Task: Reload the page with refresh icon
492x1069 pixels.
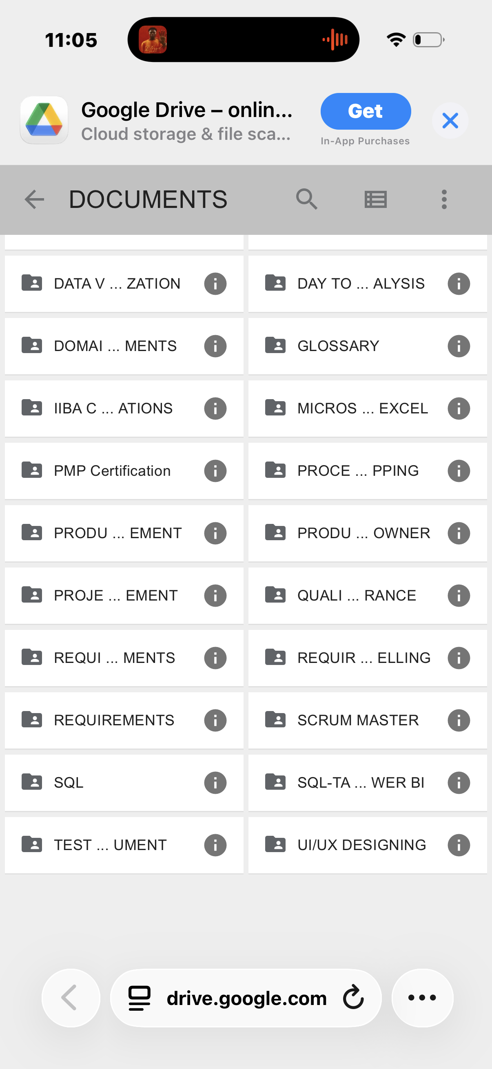Action: coord(353,998)
